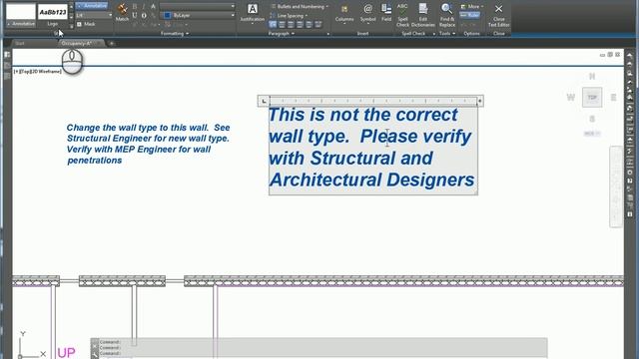Open the Justification tool
639x359 pixels.
[253, 13]
